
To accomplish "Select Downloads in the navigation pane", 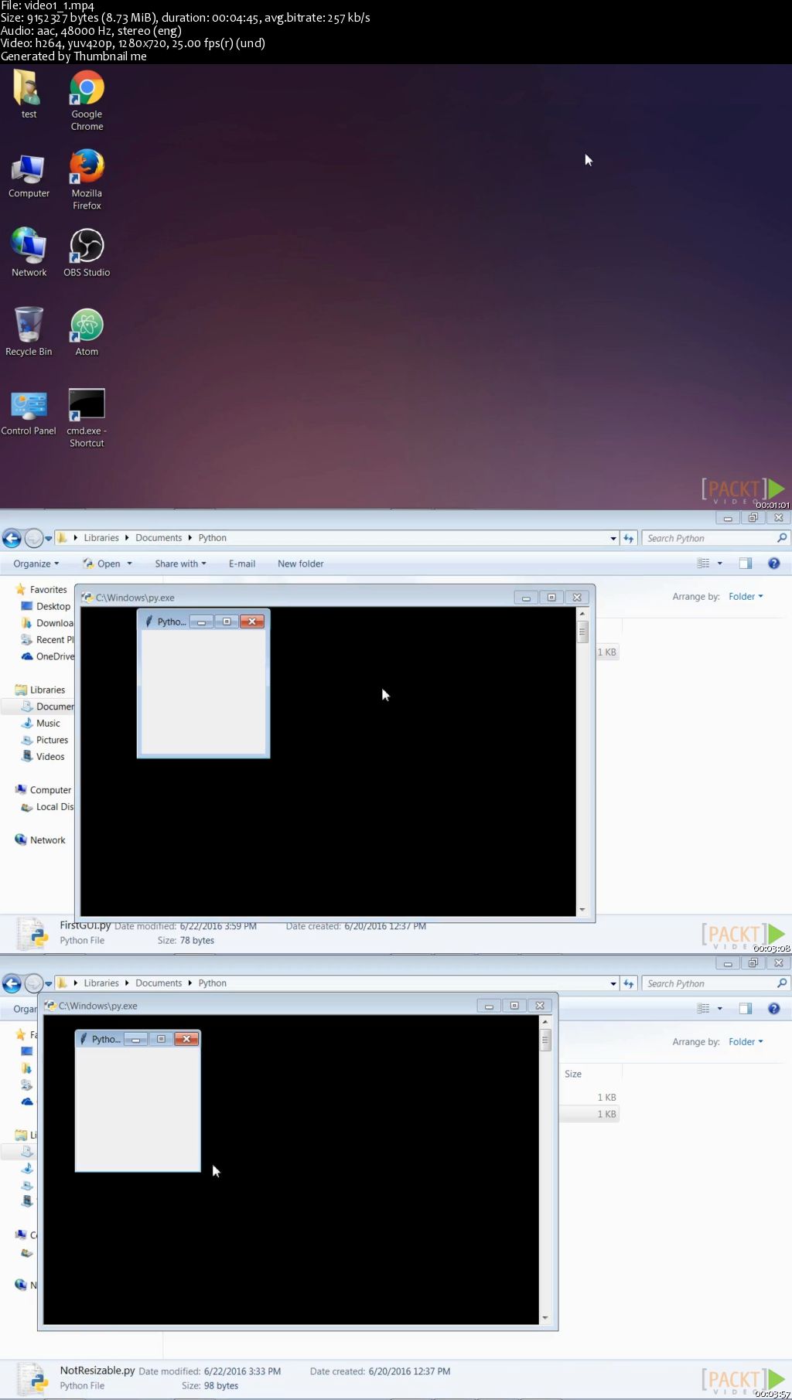I will click(x=47, y=623).
